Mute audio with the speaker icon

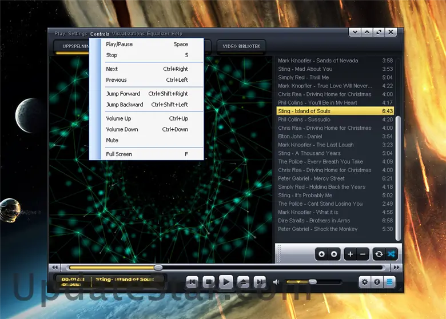pos(276,282)
